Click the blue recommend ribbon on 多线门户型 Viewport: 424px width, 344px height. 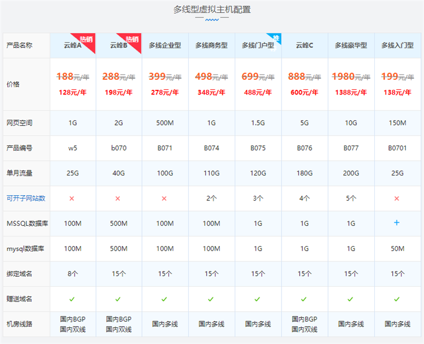(x=276, y=38)
